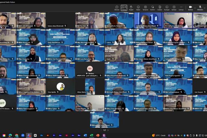Expand the Mikrofon options arrow
207x138 pixels.
(x=205, y=7)
